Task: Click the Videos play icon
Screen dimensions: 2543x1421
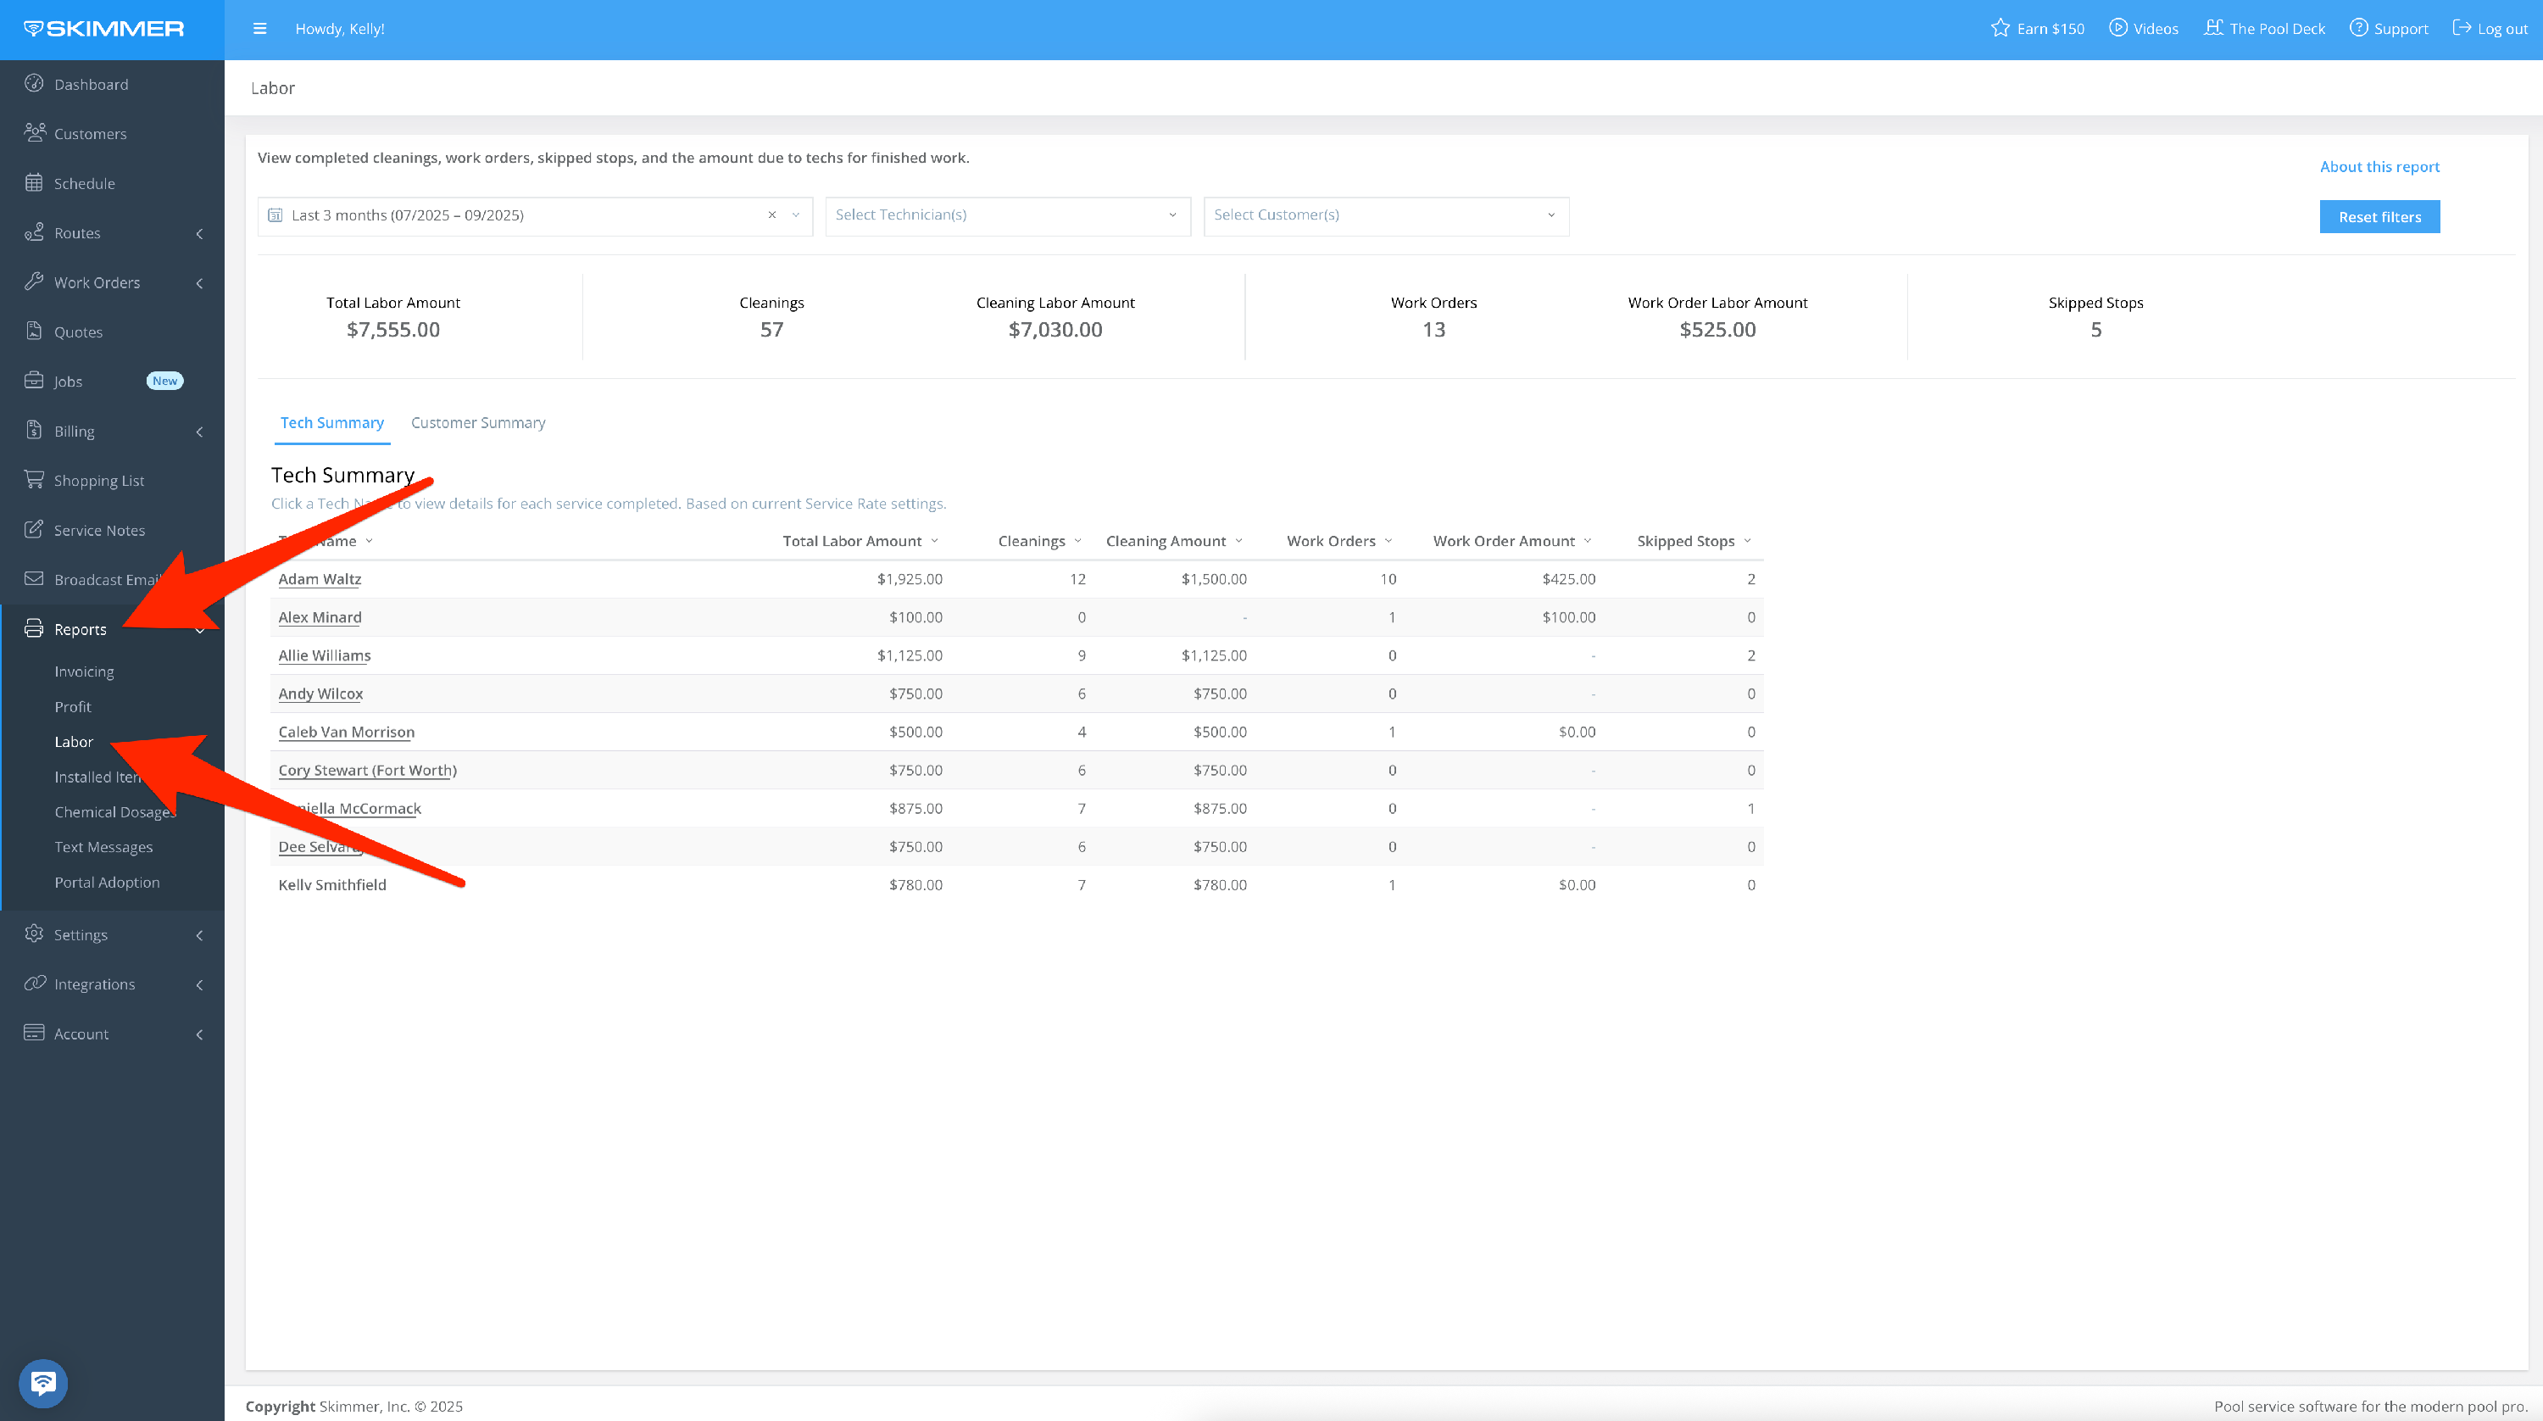Action: (2117, 29)
